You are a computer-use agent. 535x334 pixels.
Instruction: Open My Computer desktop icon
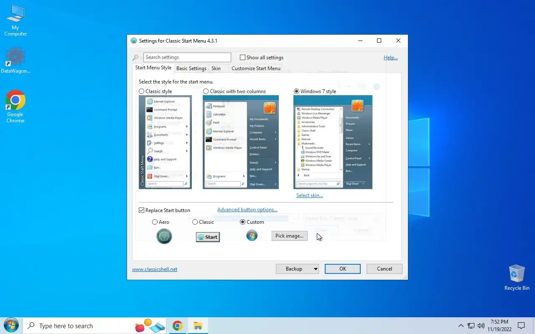tap(15, 20)
